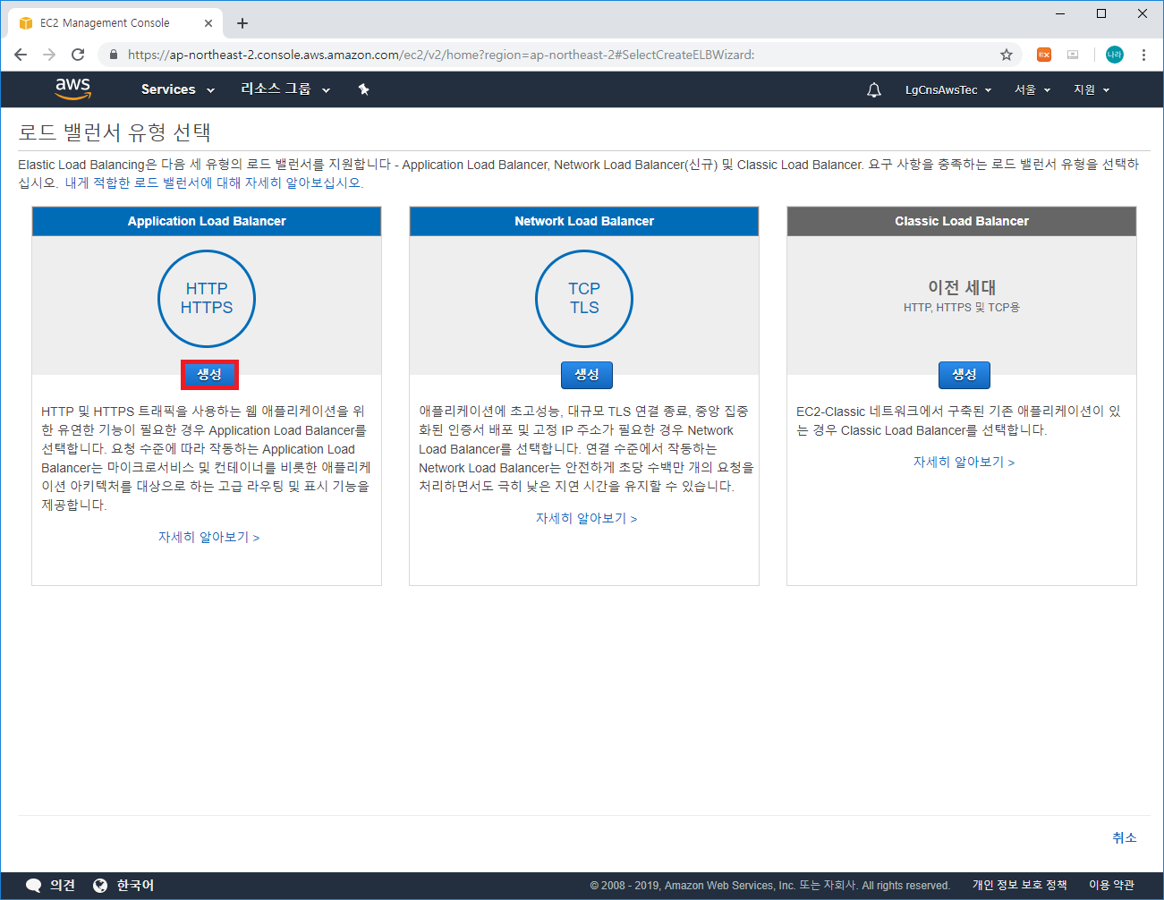Click the AWS logo home icon
This screenshot has height=900, width=1164.
pos(72,89)
